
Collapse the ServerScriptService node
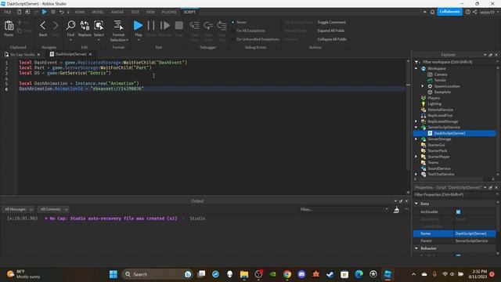[x=416, y=127]
